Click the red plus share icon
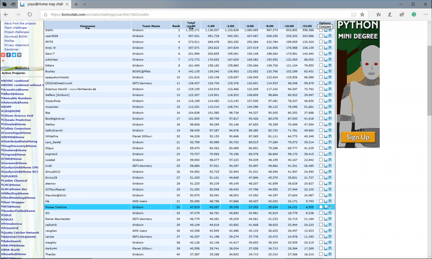 pos(3,55)
